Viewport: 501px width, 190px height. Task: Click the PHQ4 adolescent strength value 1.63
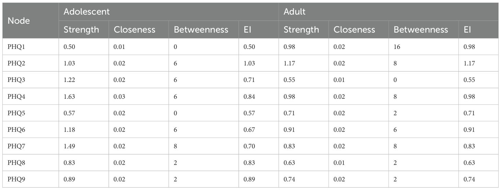(x=69, y=97)
